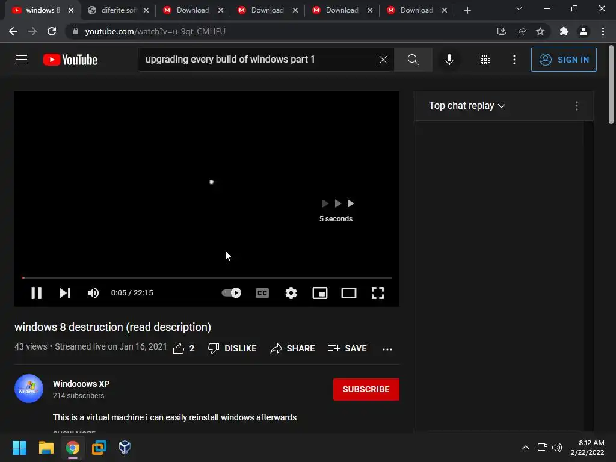Mute the video volume
This screenshot has width=616, height=462.
point(93,293)
